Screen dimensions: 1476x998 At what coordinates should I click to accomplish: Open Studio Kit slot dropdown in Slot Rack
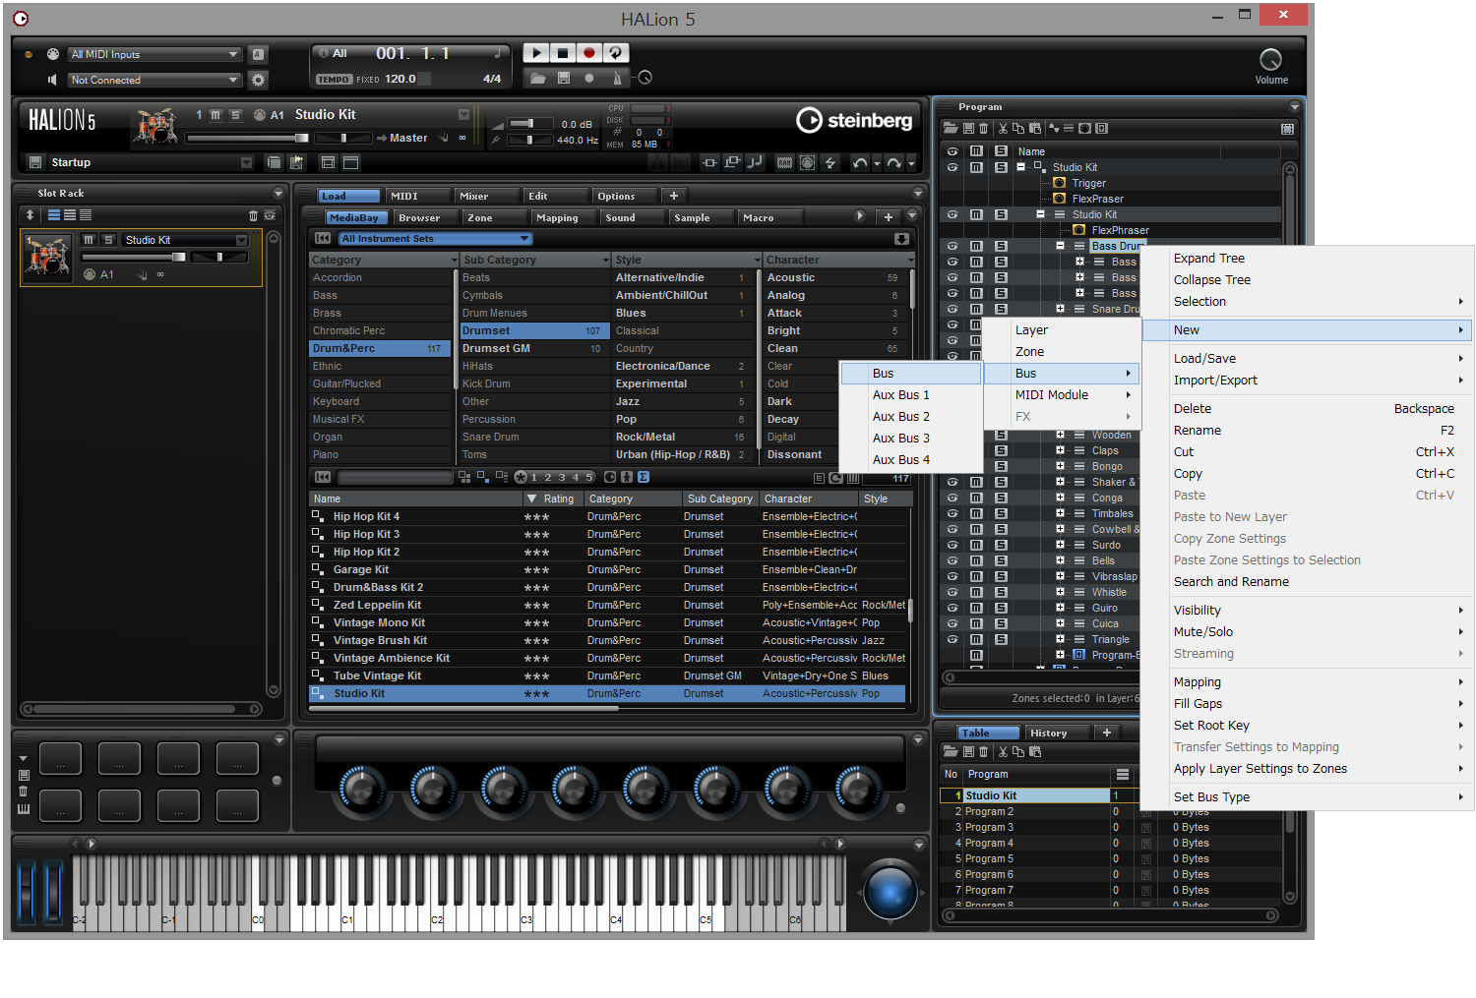click(x=241, y=240)
